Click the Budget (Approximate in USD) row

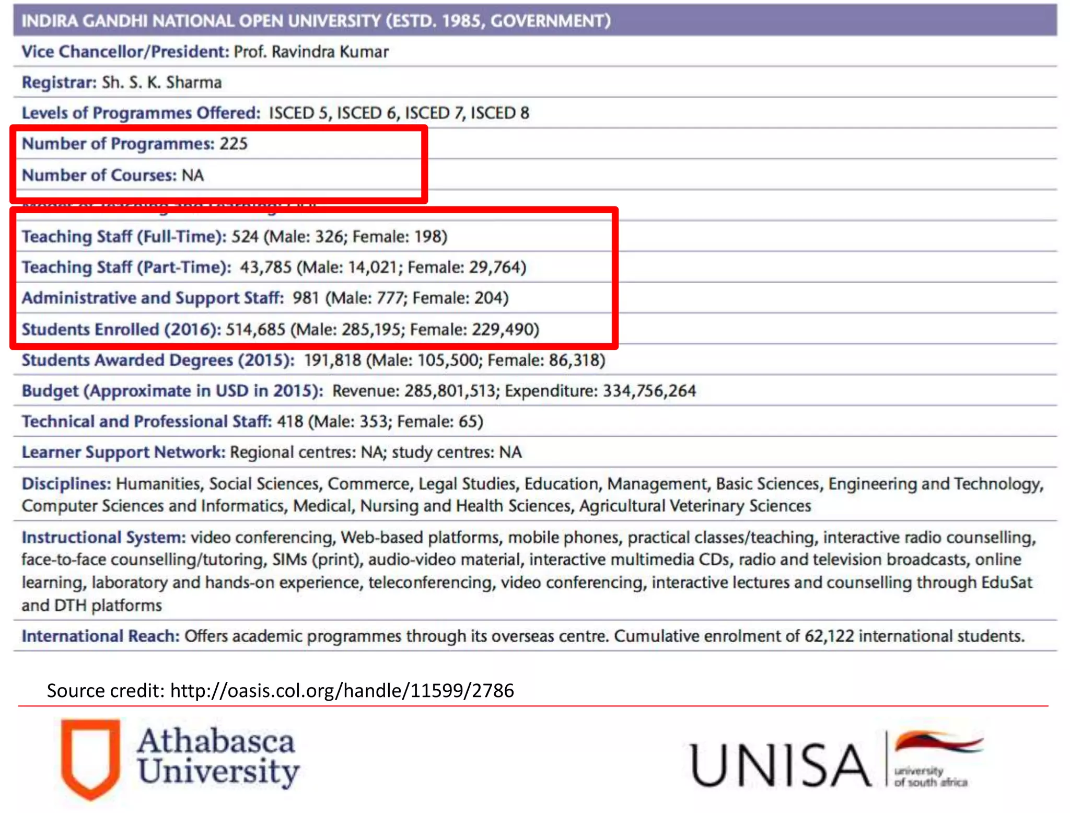point(535,391)
